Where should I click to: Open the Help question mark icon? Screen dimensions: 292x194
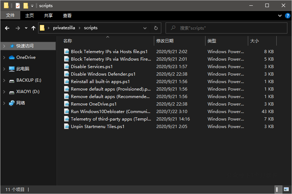[288, 16]
